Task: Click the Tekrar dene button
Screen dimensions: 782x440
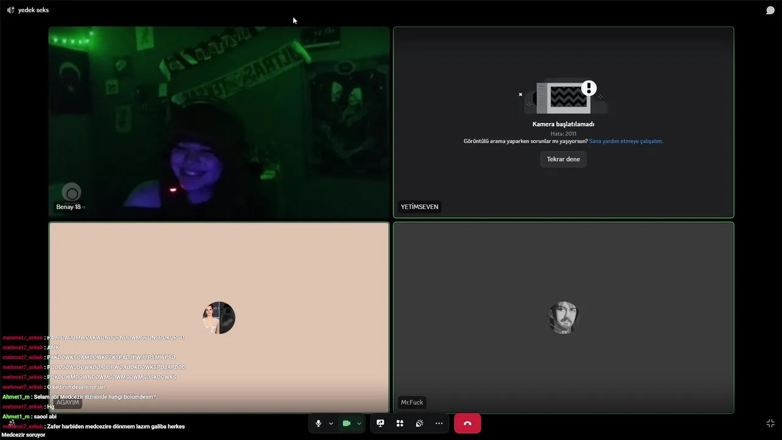Action: 563,159
